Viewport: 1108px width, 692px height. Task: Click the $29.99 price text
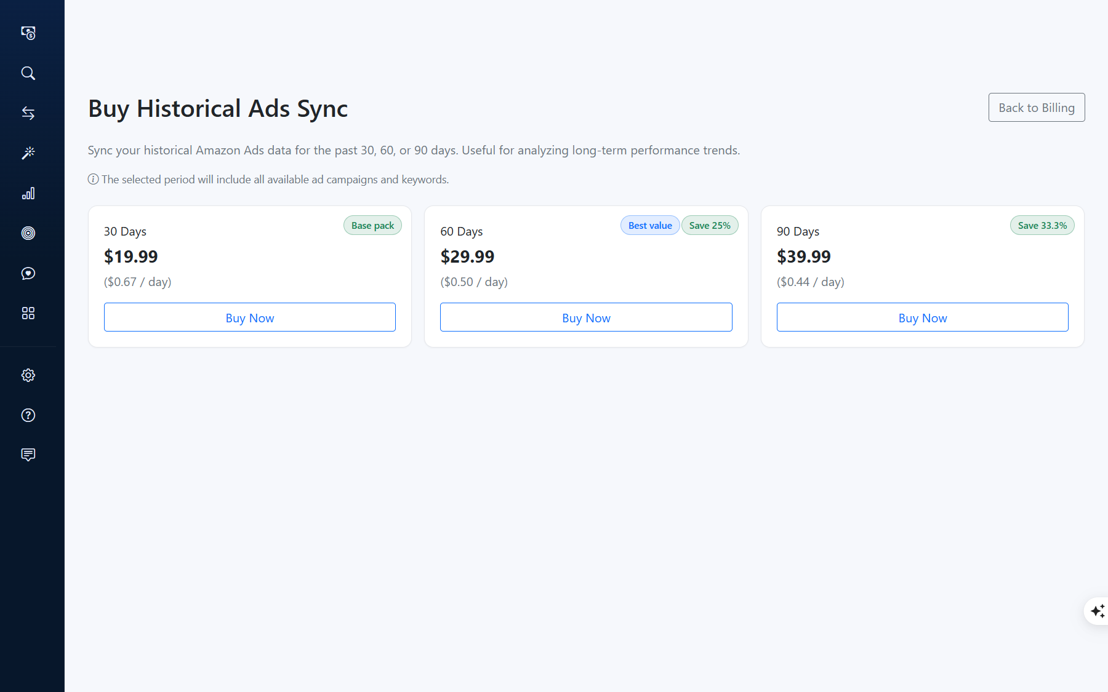(x=467, y=257)
